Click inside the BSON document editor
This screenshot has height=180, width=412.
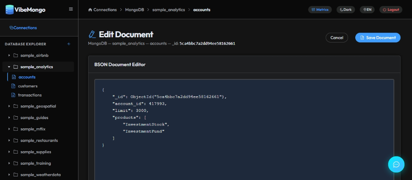tap(244, 129)
